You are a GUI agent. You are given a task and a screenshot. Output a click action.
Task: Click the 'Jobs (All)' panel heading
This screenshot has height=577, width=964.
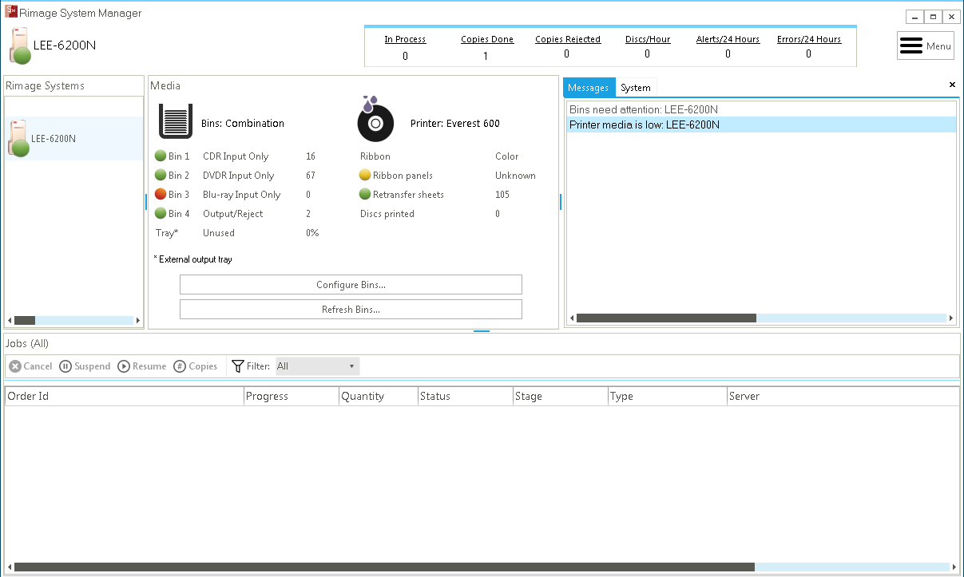pyautogui.click(x=27, y=343)
